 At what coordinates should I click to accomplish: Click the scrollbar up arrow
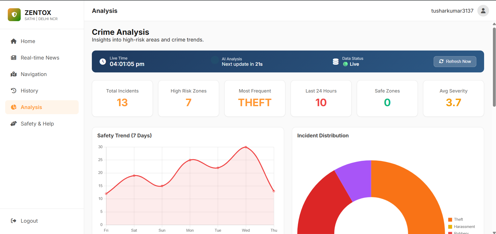coord(494,24)
